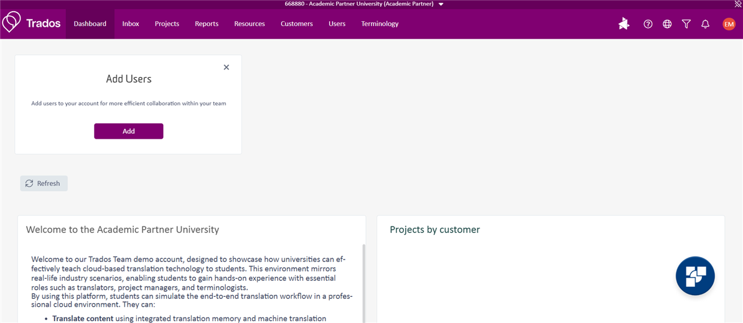Screen dimensions: 743x323
Task: Select the Resources menu item
Action: click(x=250, y=24)
